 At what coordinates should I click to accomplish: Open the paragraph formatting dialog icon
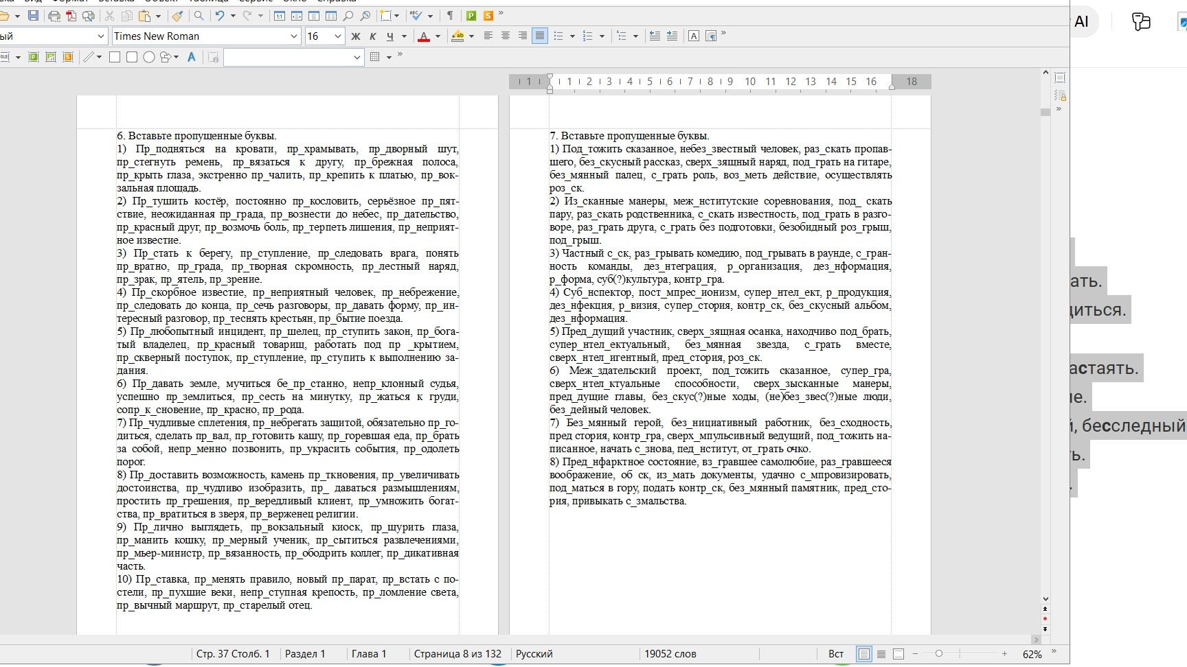coord(711,36)
